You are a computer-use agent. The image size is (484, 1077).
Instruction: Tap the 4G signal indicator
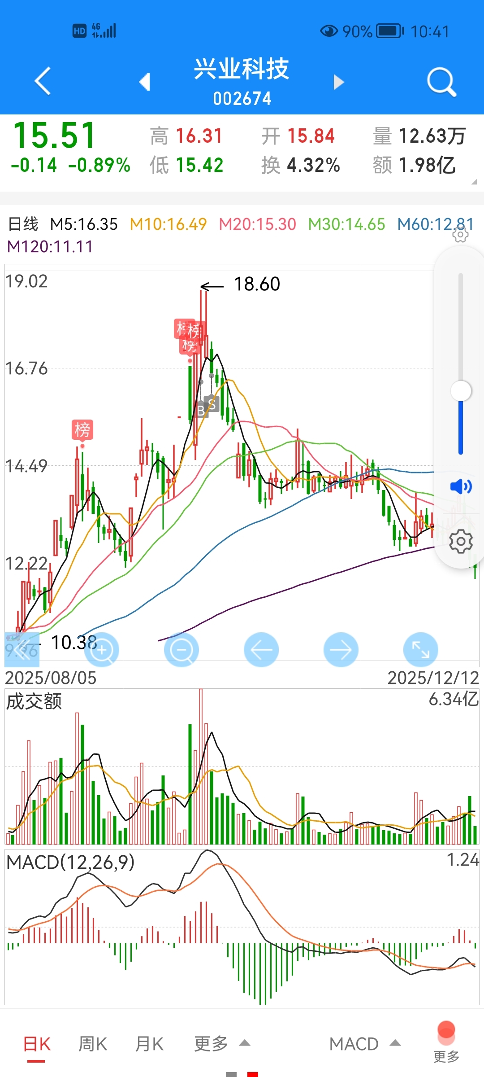(x=104, y=31)
